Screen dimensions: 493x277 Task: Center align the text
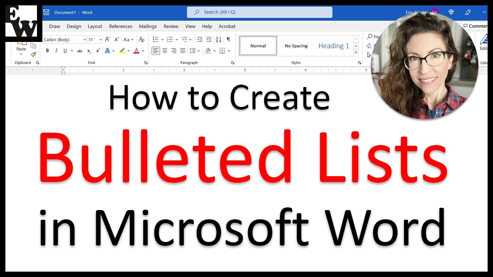click(x=165, y=51)
